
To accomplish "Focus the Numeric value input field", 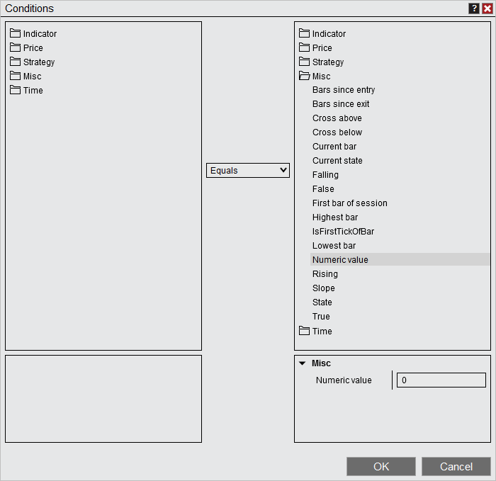I will 441,380.
